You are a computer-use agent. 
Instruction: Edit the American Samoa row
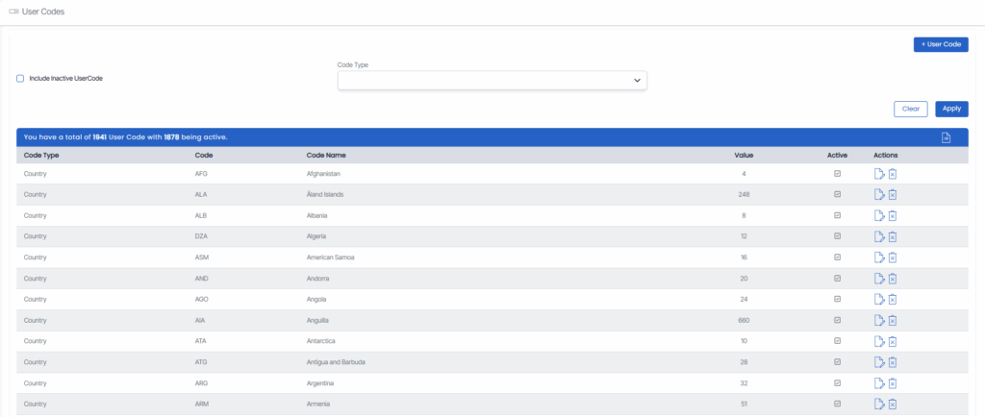pos(879,258)
